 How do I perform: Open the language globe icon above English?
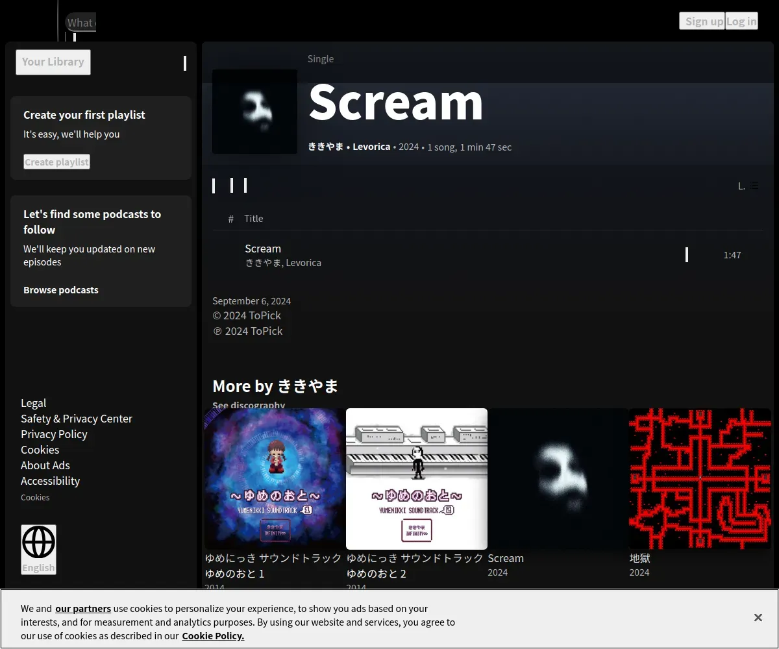(x=38, y=542)
